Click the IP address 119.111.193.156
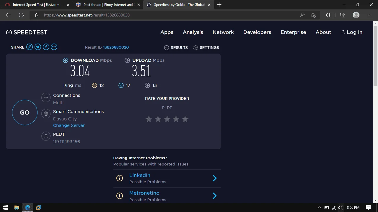 coord(66,142)
